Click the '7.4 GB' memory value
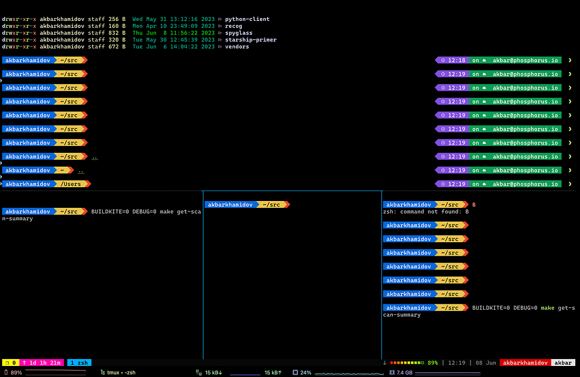 click(x=404, y=372)
